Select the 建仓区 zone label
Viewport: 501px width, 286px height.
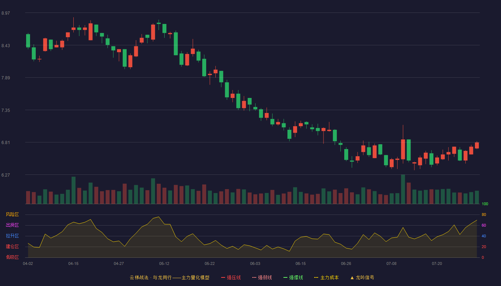[12, 247]
